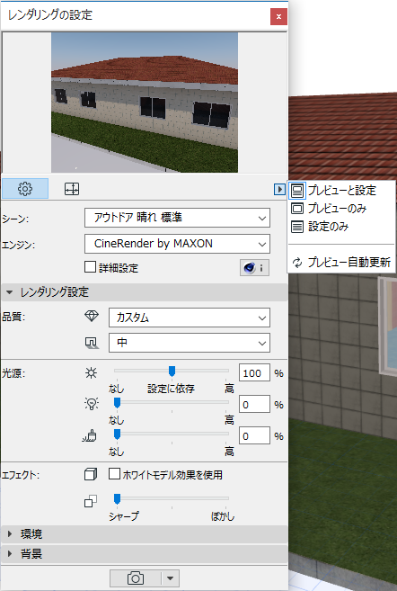The height and width of the screenshot is (591, 397).
Task: Click the lamp light source icon
Action: click(x=92, y=404)
